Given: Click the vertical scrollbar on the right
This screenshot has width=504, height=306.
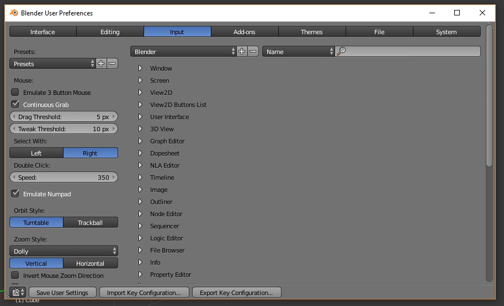Looking at the screenshot, I should coord(489,96).
